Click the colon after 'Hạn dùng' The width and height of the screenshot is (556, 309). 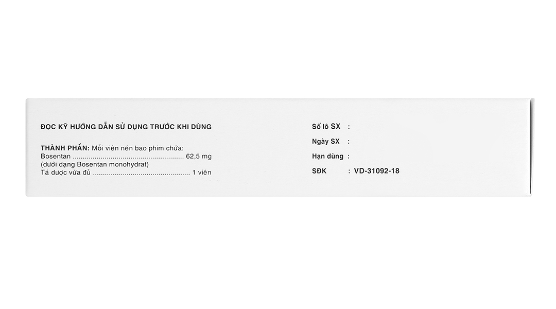point(349,156)
